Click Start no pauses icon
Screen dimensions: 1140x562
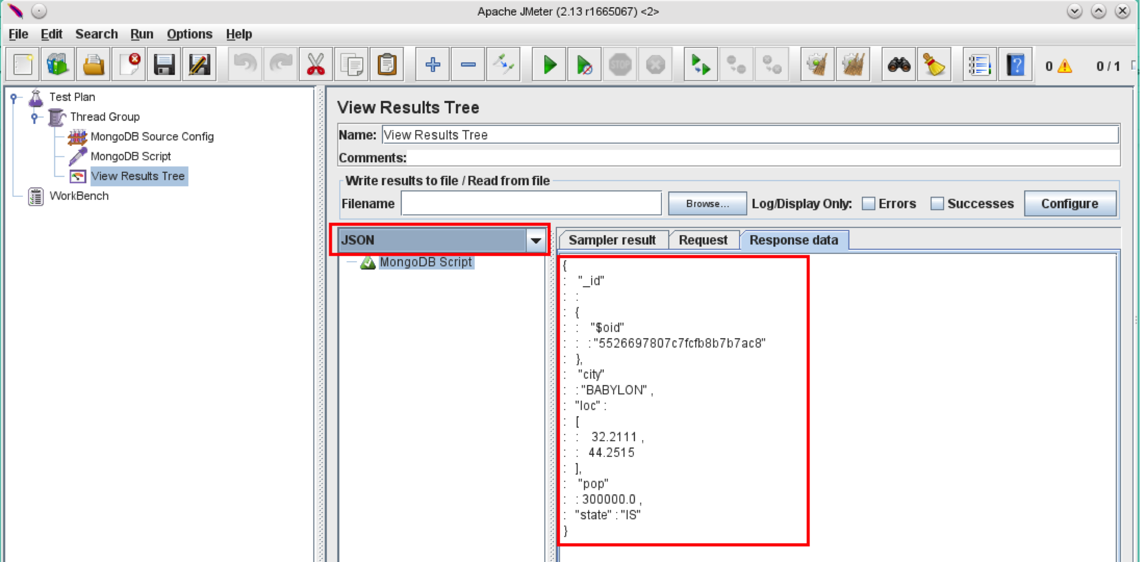click(585, 65)
